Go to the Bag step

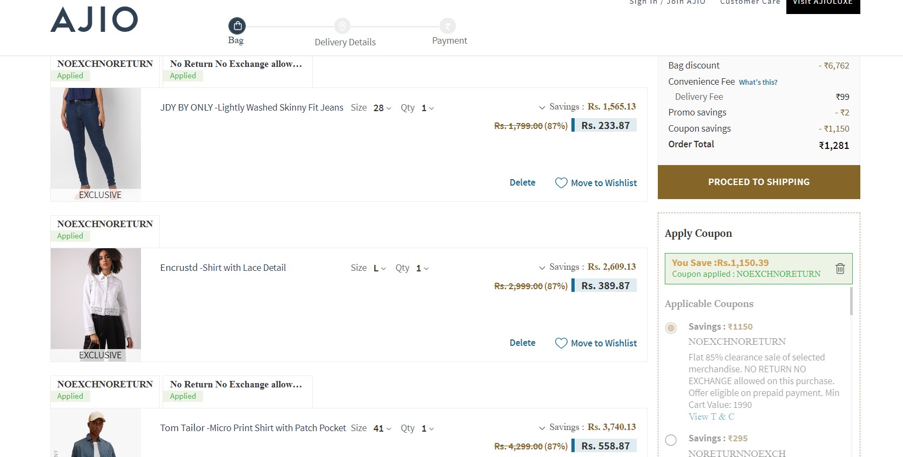pyautogui.click(x=236, y=40)
